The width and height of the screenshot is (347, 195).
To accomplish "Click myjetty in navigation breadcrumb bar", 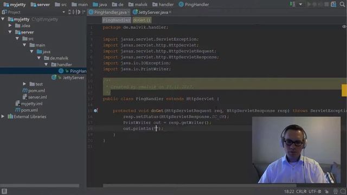I will coord(15,4).
